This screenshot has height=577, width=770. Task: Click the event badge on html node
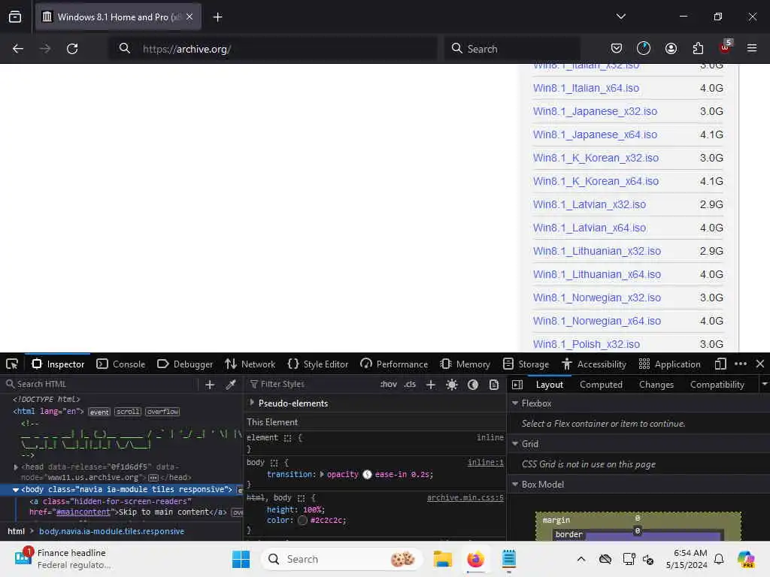click(x=99, y=412)
